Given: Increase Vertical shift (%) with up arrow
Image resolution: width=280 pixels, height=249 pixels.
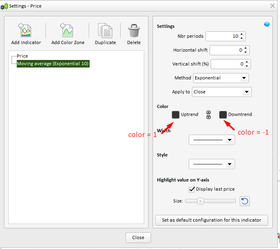Looking at the screenshot, I should click(247, 62).
